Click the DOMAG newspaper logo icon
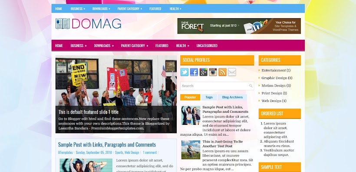 pos(63,24)
